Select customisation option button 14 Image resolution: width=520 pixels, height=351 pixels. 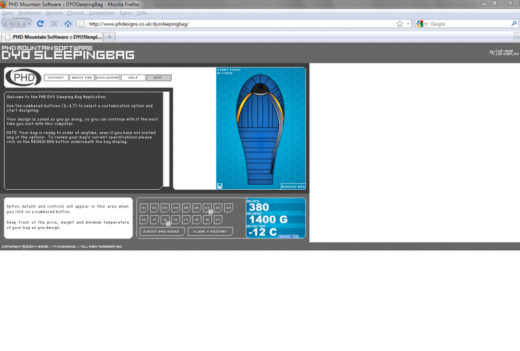click(x=186, y=220)
